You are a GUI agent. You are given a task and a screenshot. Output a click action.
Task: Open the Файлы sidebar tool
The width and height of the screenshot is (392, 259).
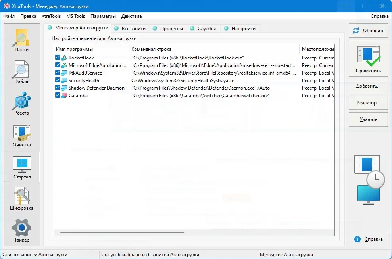(x=21, y=72)
